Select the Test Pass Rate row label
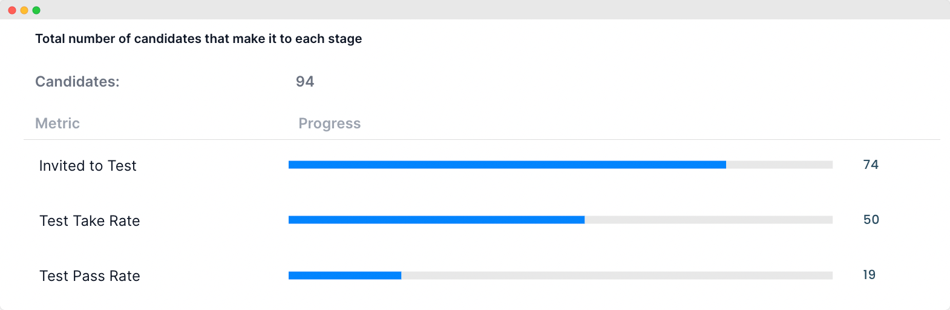The width and height of the screenshot is (950, 310). 90,276
